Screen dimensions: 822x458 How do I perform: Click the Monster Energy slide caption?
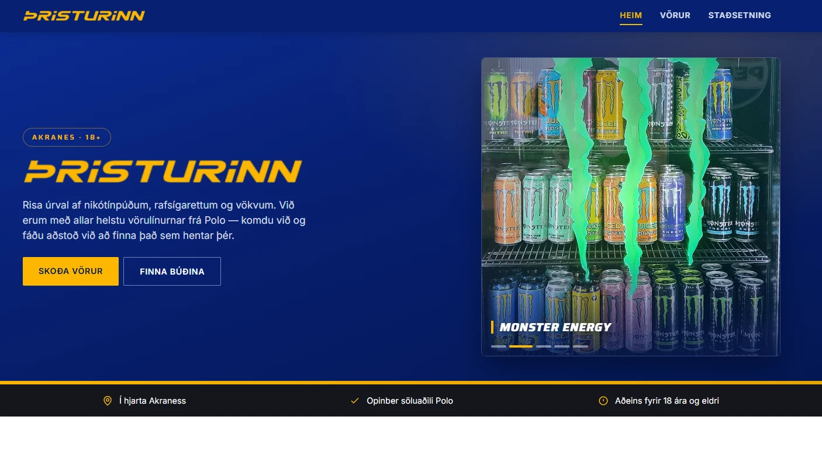pos(555,327)
